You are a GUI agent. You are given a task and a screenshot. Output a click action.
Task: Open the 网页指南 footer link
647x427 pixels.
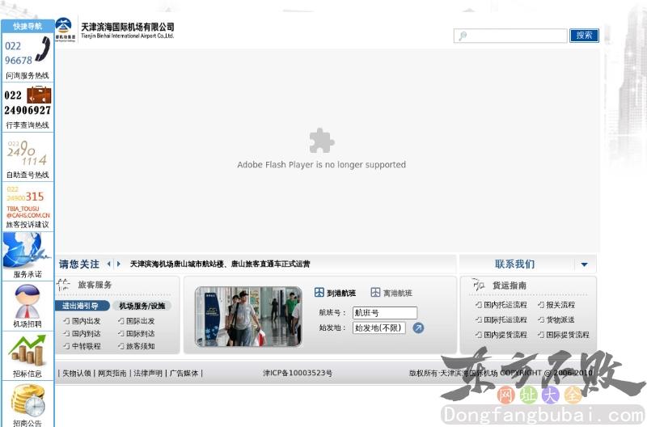(x=112, y=373)
